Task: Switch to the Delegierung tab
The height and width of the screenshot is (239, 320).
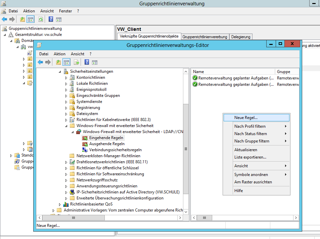Action: (241, 37)
